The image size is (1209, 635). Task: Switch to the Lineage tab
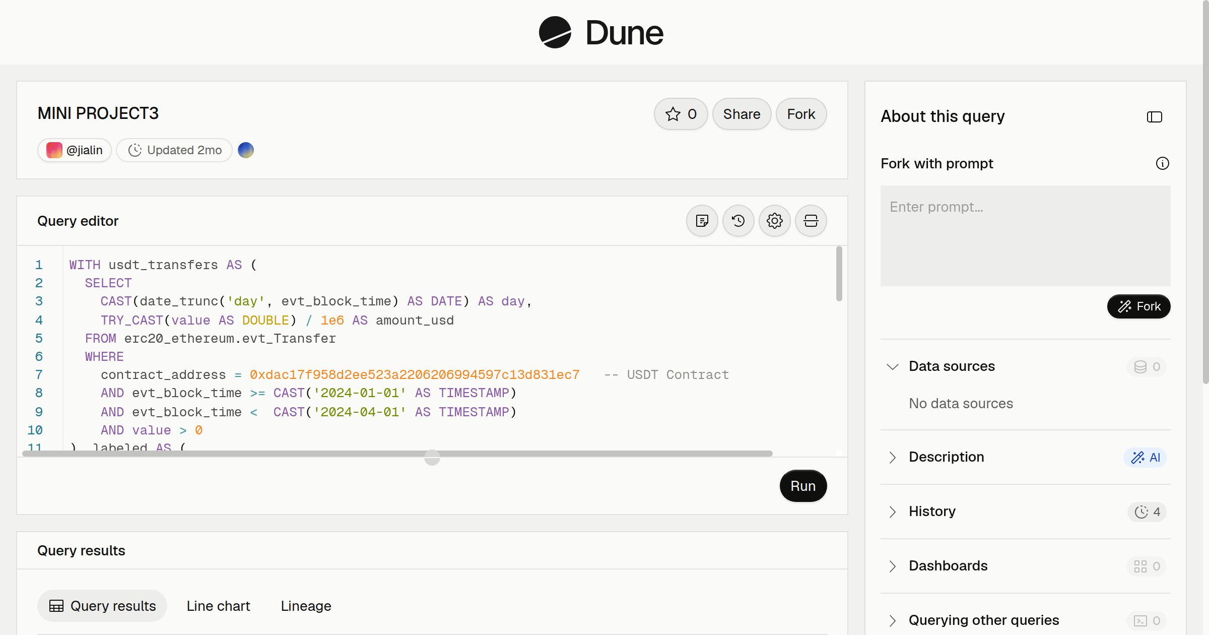[306, 606]
